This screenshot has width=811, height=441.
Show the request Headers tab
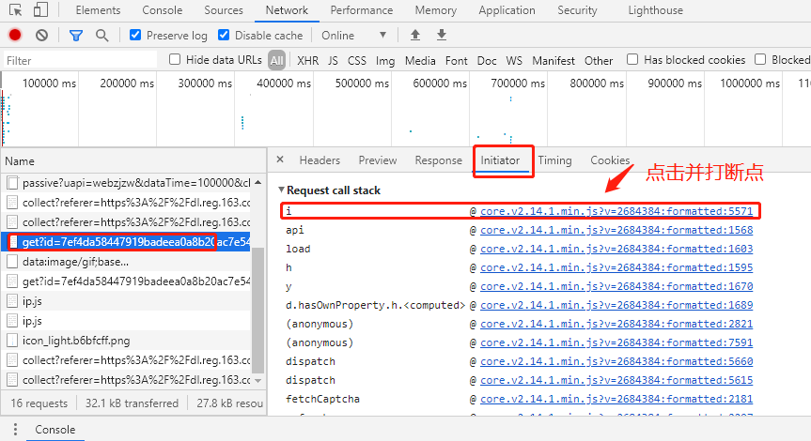tap(320, 160)
